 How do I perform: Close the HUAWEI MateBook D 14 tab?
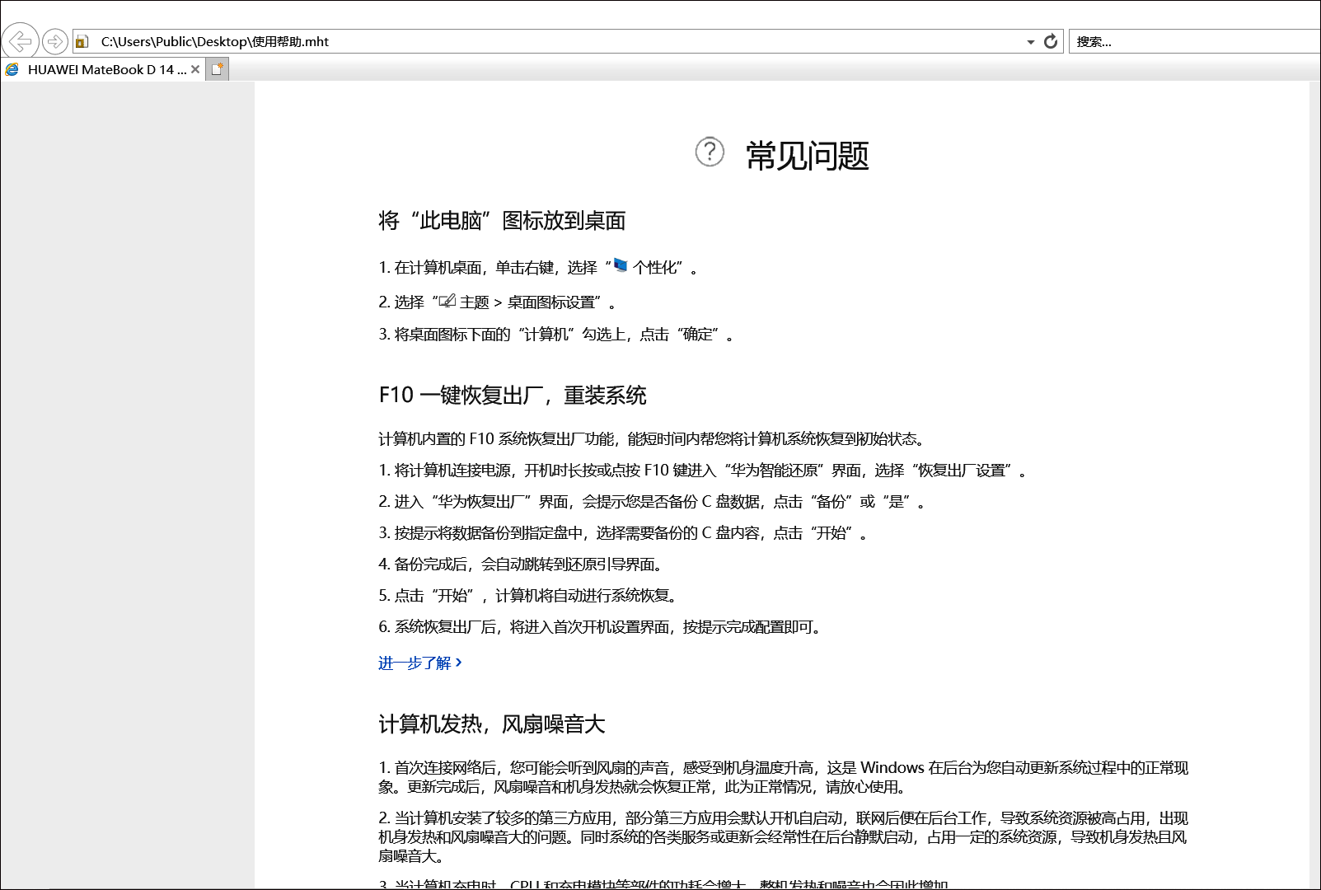(195, 69)
